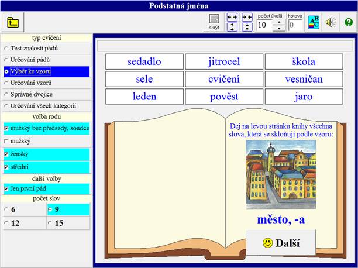358x268 pixels.
Task: Increase 'počet úkolů' with up arrow
Action: pyautogui.click(x=279, y=22)
